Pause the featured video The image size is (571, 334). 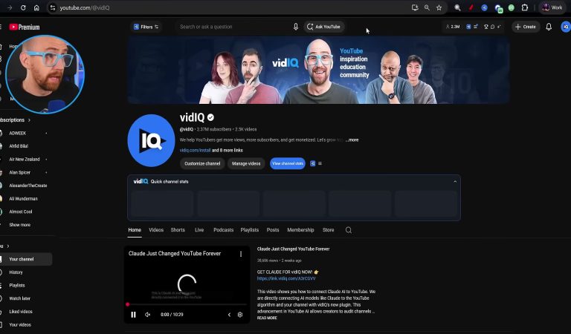[x=133, y=315]
